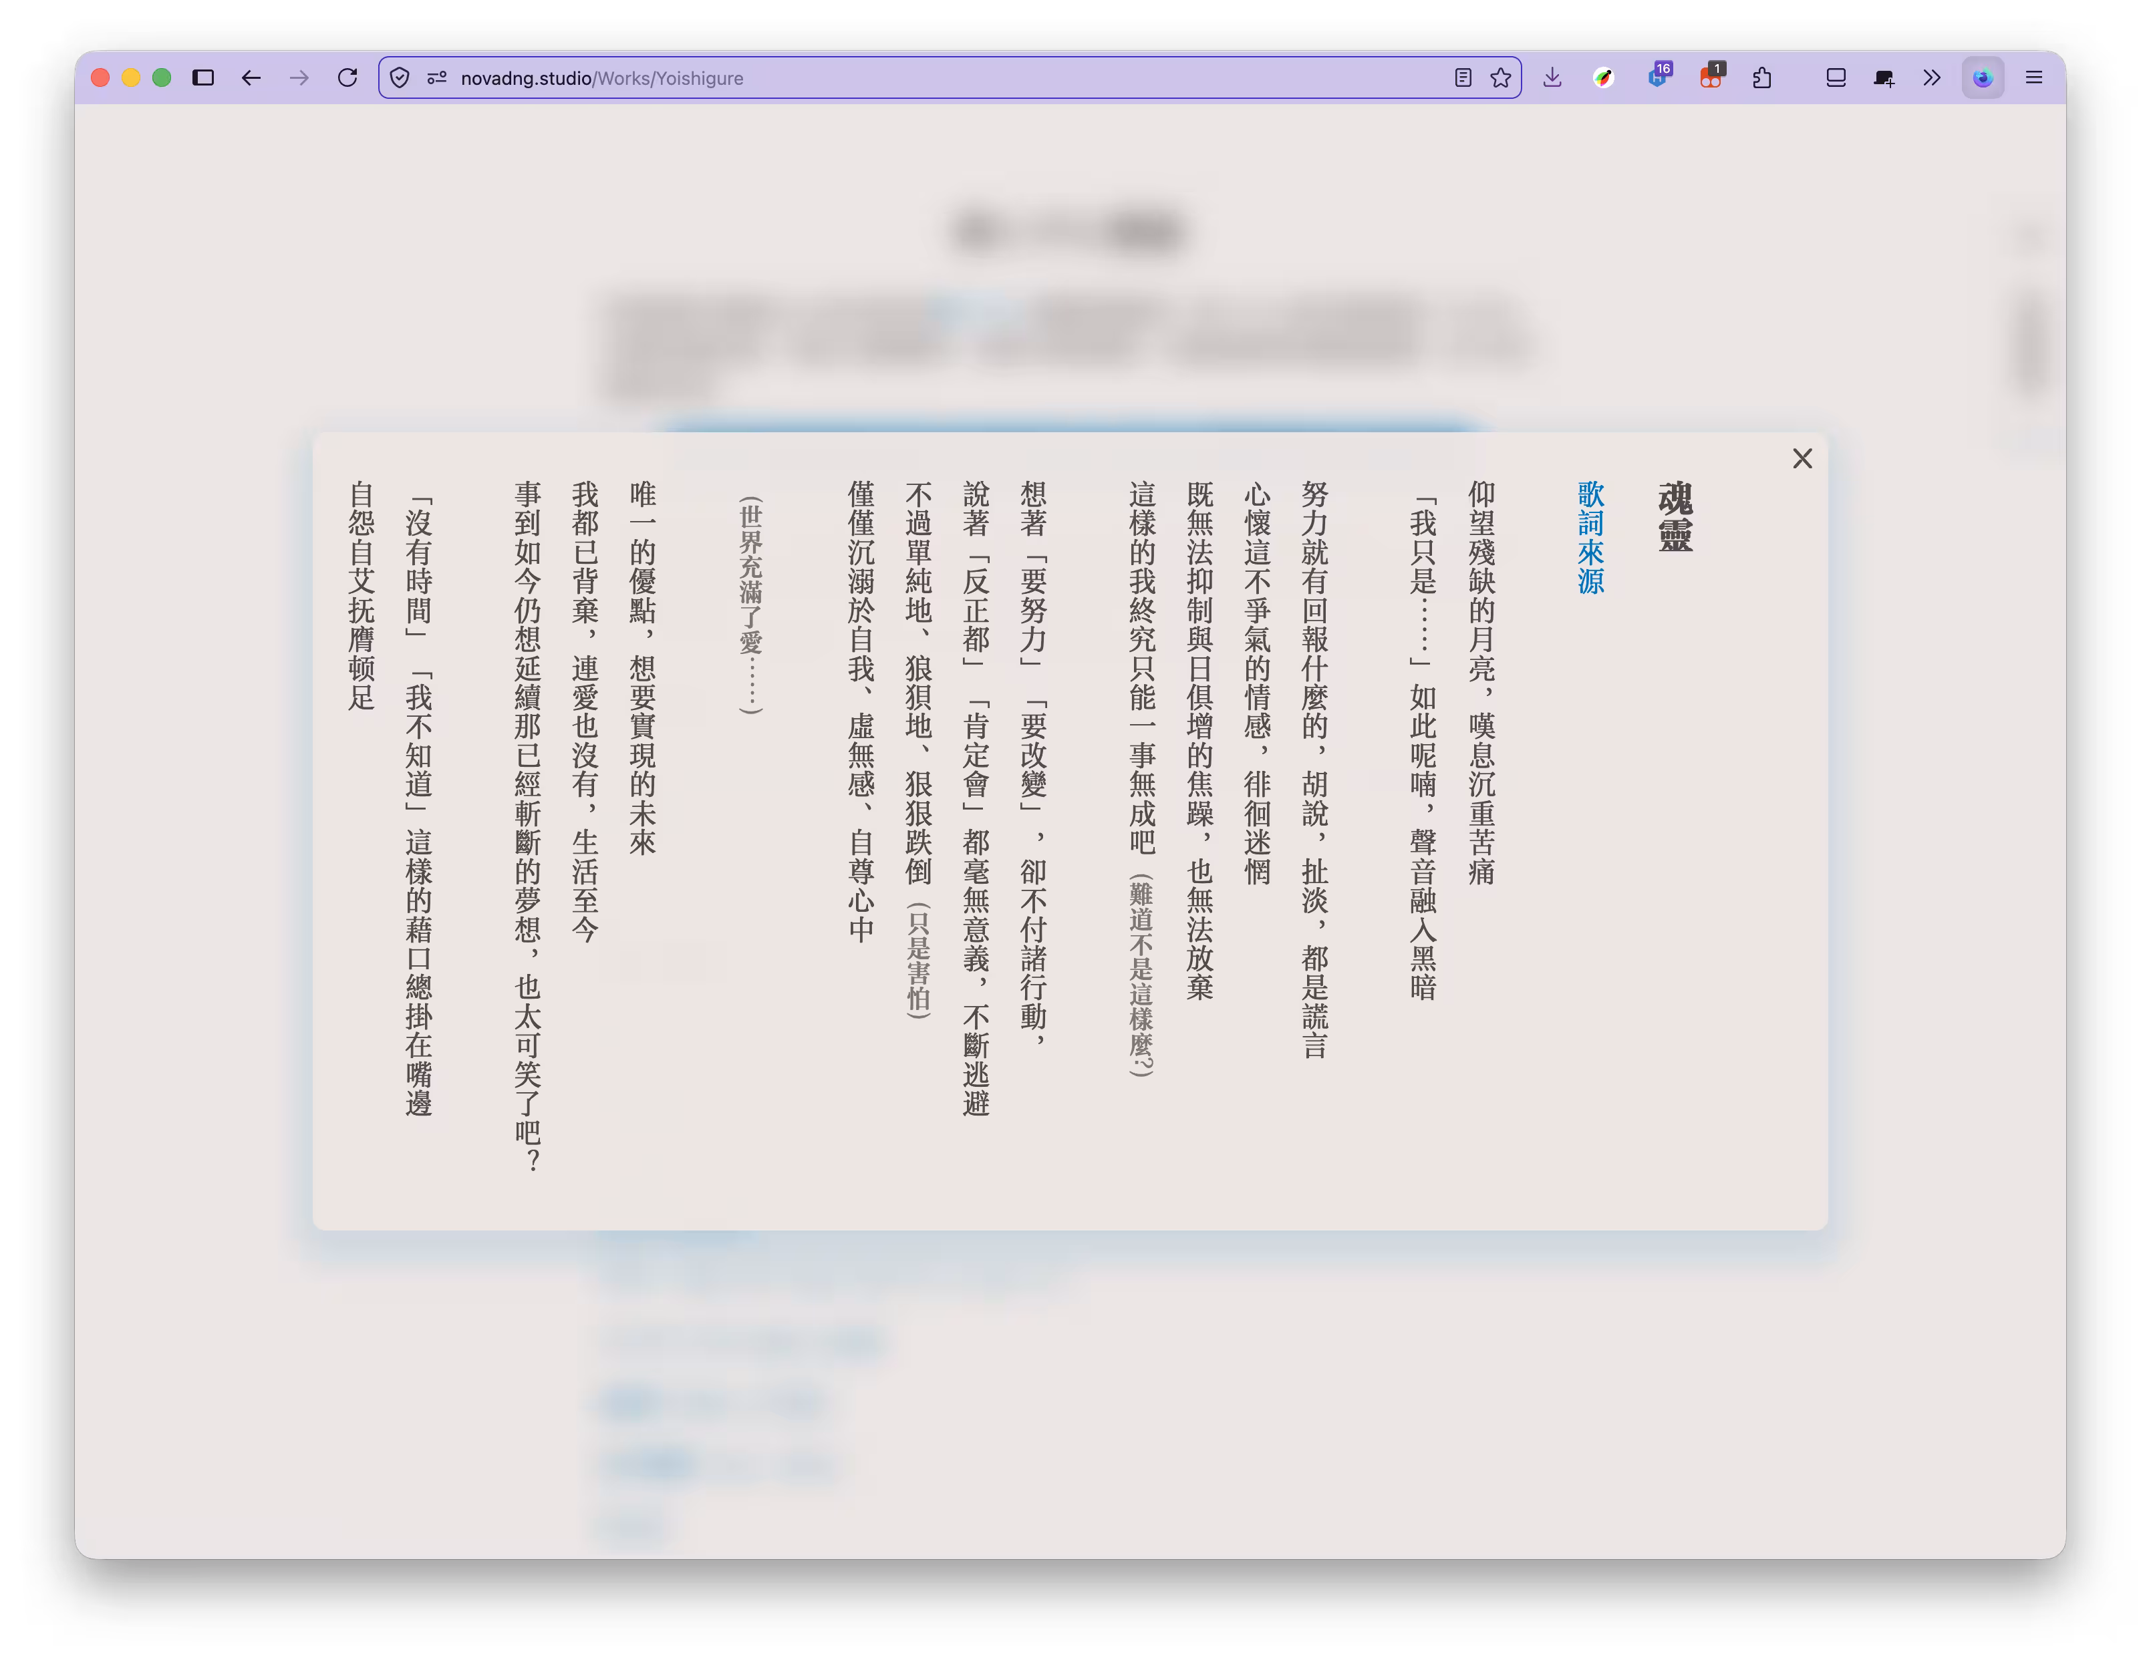The image size is (2141, 1658).
Task: Open the extensions puzzle menu
Action: (1761, 77)
